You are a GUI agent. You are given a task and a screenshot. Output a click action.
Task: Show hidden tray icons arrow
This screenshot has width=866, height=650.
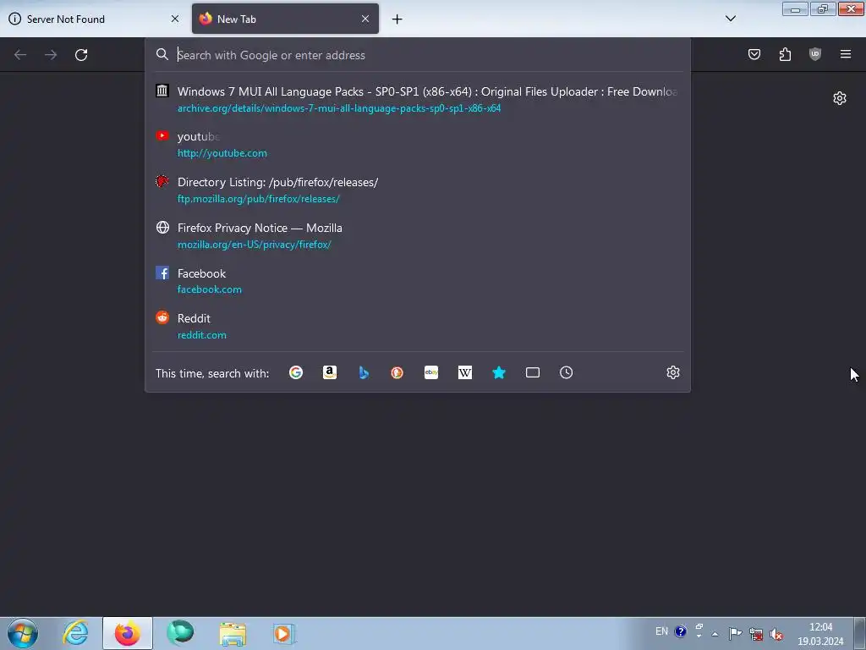coord(715,634)
